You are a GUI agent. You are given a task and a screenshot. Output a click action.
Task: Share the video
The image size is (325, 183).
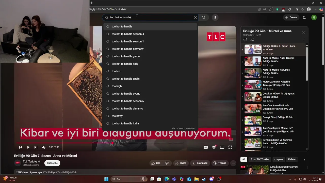click(x=181, y=163)
